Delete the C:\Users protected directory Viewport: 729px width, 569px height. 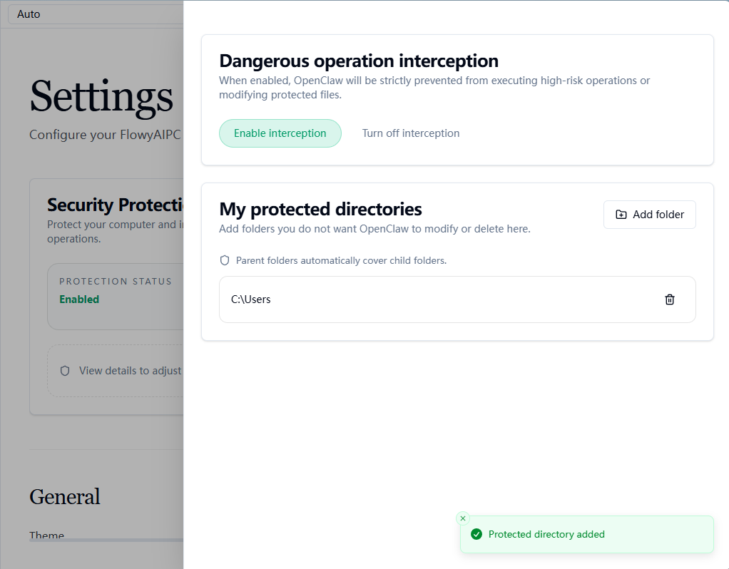click(670, 299)
